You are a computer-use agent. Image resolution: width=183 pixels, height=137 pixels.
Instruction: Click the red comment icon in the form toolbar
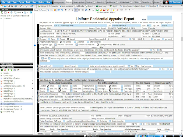pos(104,10)
